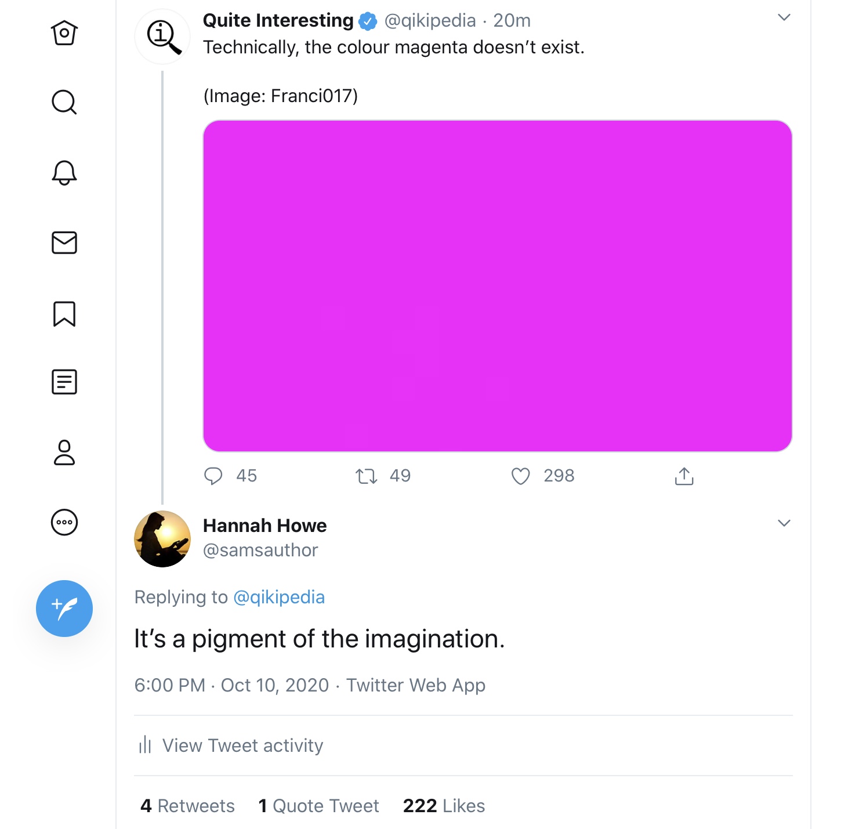This screenshot has width=848, height=829.
Task: Open the More options circle icon
Action: pyautogui.click(x=64, y=522)
